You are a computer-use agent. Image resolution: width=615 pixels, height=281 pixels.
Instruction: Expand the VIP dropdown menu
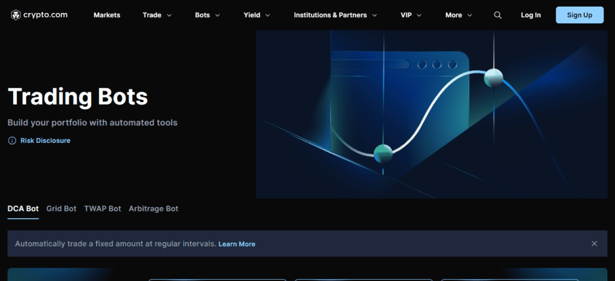tap(411, 15)
